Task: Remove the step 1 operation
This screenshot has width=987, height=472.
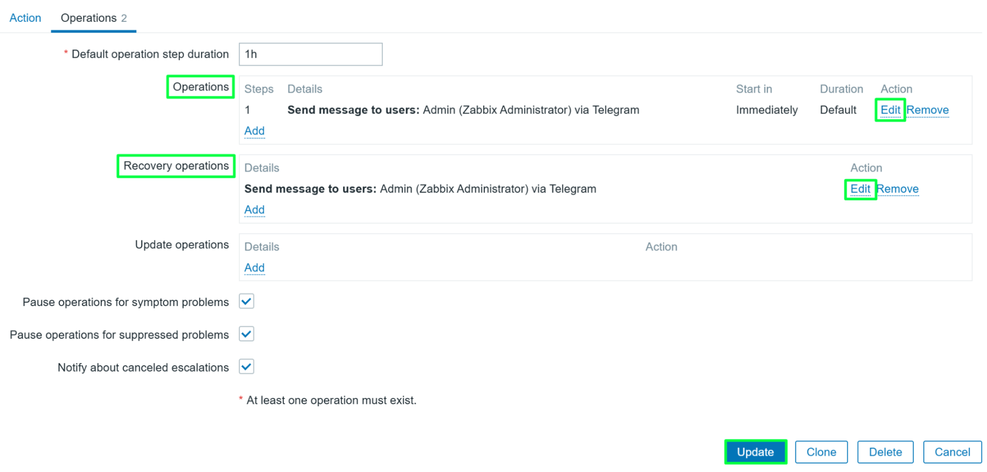Action: click(927, 110)
